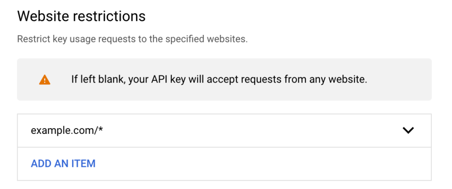
Task: Click the 'If left blank' warning phrase
Action: tap(98, 79)
